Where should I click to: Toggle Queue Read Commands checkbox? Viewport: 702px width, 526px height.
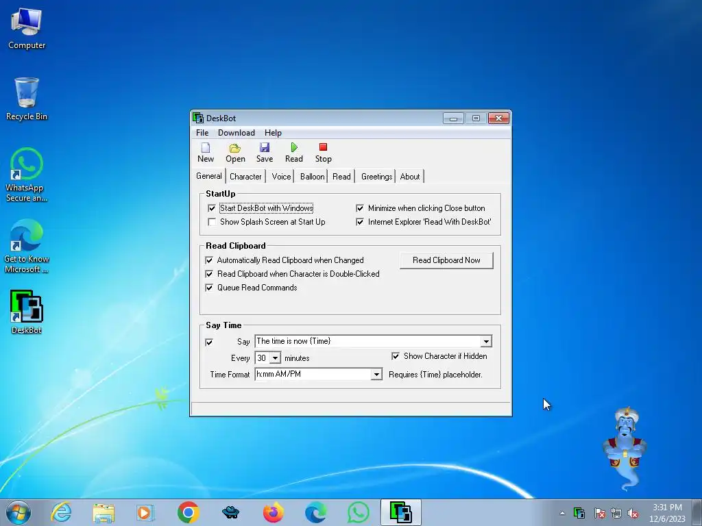click(209, 288)
